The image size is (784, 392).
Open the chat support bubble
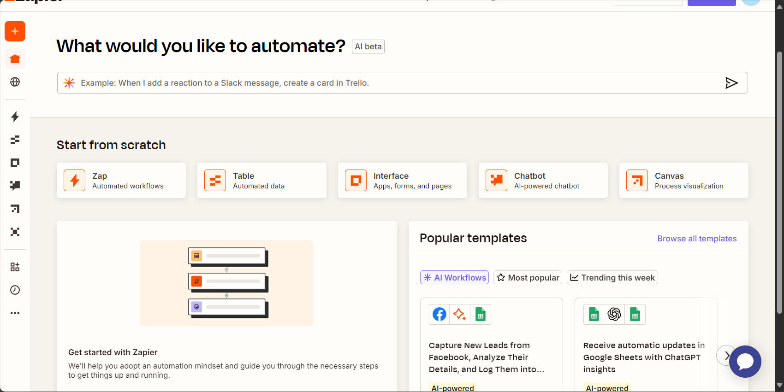tap(745, 362)
